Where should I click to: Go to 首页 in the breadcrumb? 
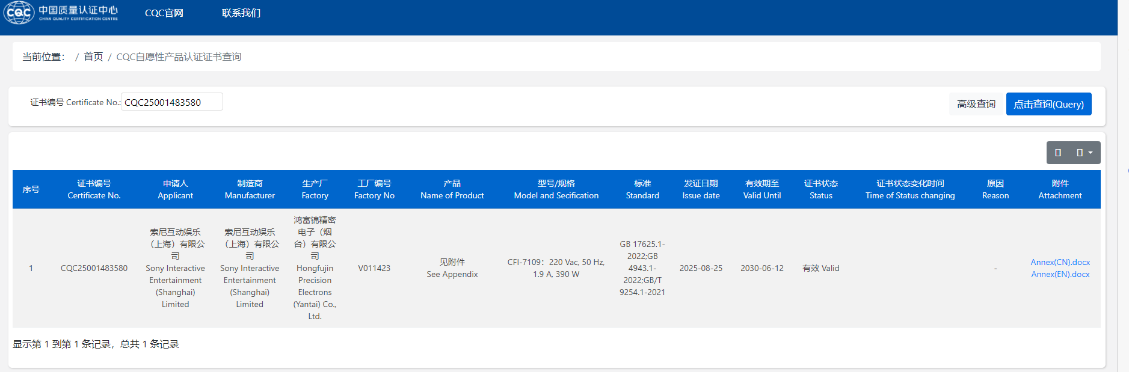[x=93, y=56]
